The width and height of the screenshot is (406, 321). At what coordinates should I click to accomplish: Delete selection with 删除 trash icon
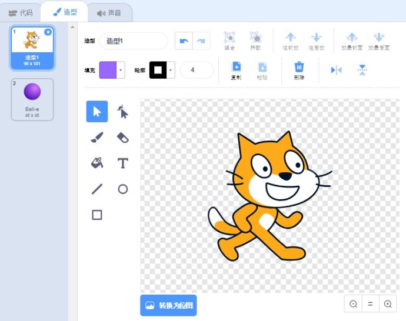(299, 70)
